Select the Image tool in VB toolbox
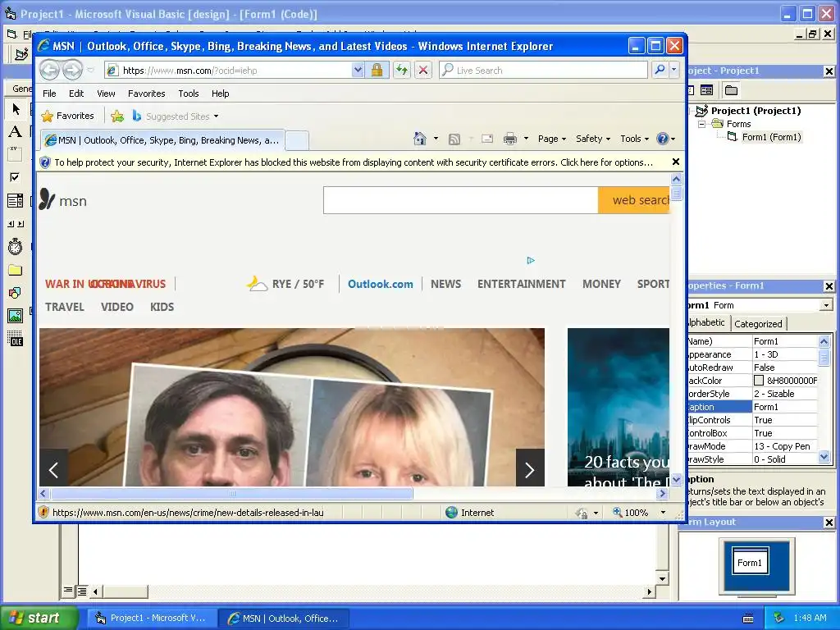Image resolution: width=840 pixels, height=630 pixels. click(15, 316)
